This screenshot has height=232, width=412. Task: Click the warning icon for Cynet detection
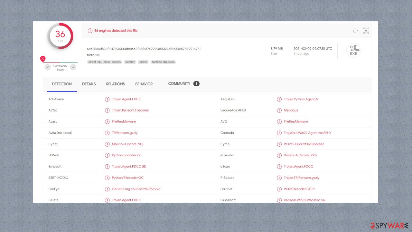pyautogui.click(x=107, y=144)
